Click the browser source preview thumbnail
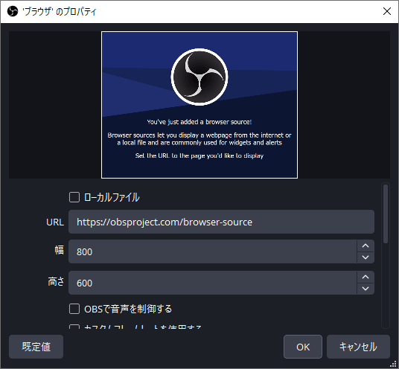Image resolution: width=399 pixels, height=369 pixels. (x=199, y=105)
